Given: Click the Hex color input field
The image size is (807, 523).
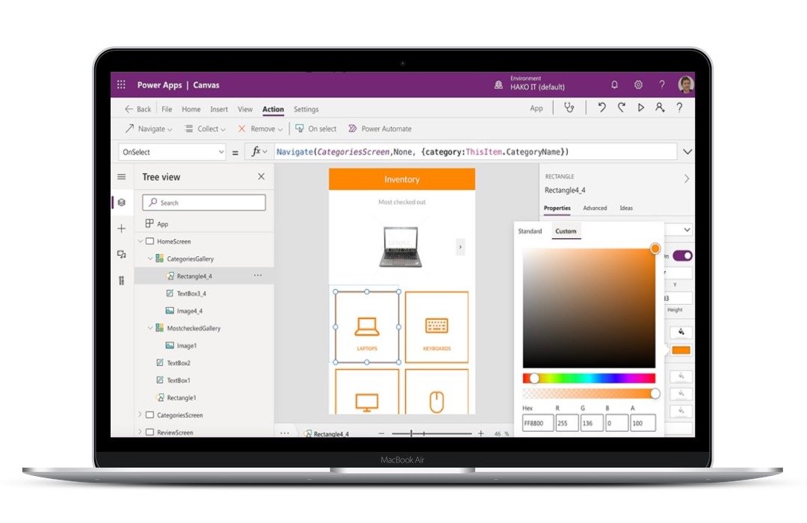Looking at the screenshot, I should point(538,423).
